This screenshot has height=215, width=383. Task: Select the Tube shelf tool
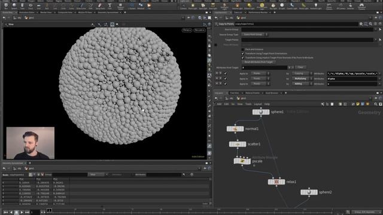22,5
